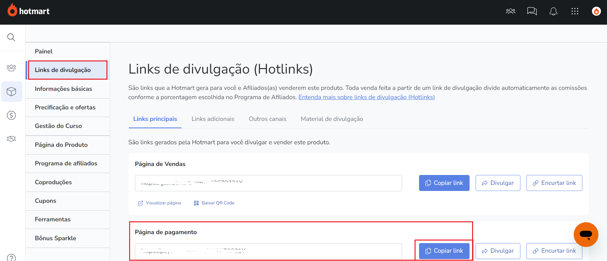Go to Programa de afiliados
Viewport: 607px width, 261px height.
click(x=68, y=163)
